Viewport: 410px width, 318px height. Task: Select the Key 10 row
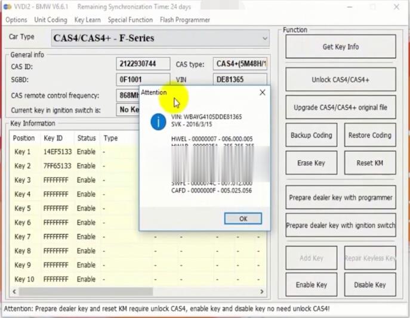[x=138, y=279]
